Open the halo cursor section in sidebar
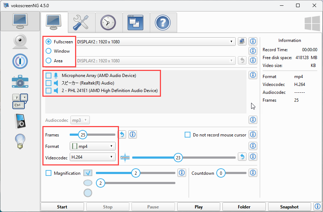The height and width of the screenshot is (212, 323). (x=20, y=61)
